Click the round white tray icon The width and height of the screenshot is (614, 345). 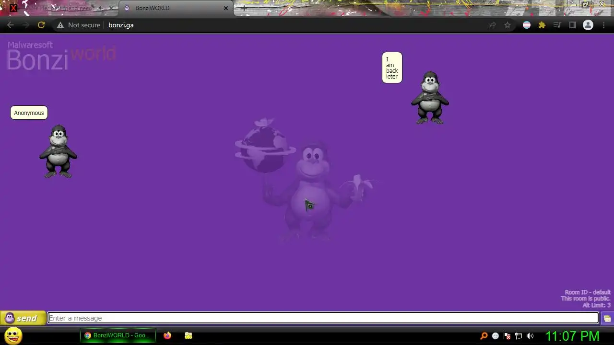point(496,336)
